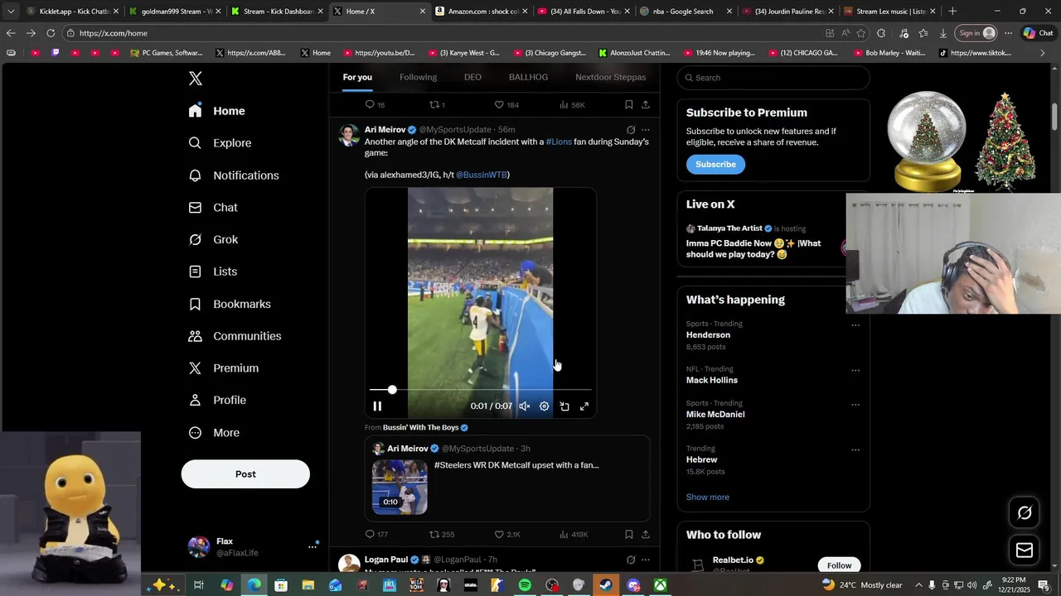Image resolution: width=1061 pixels, height=596 pixels.
Task: Click the Subscribe to Premium button
Action: pyautogui.click(x=715, y=164)
